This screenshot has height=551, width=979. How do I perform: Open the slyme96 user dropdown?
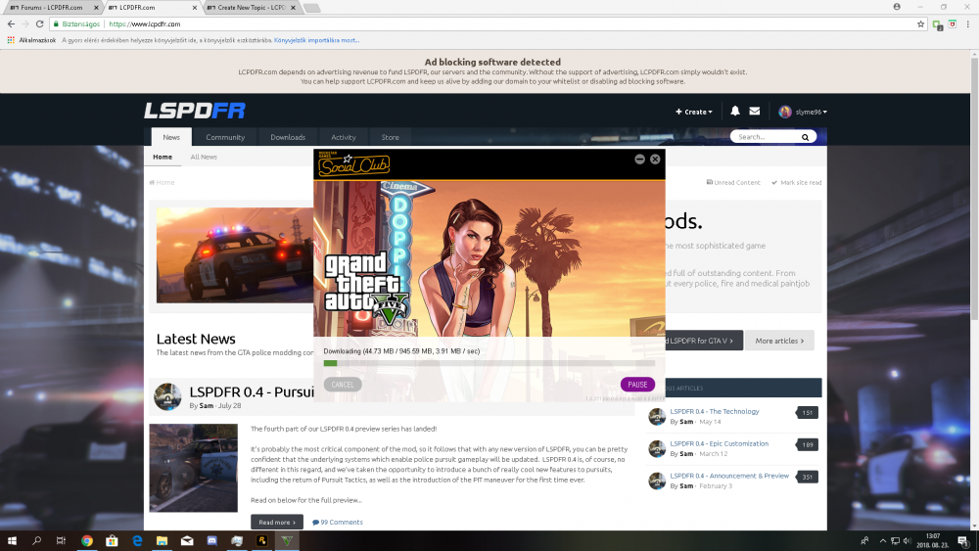(x=803, y=112)
